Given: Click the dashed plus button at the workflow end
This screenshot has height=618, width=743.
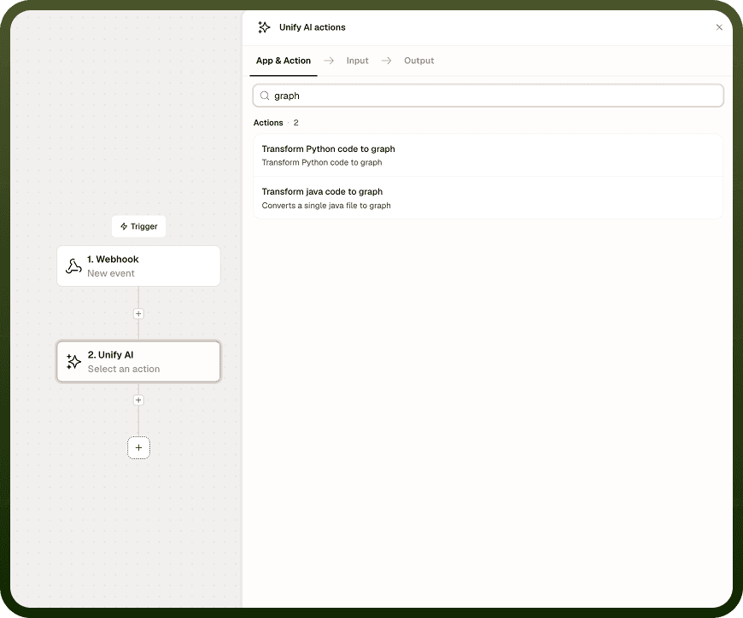Looking at the screenshot, I should 138,447.
